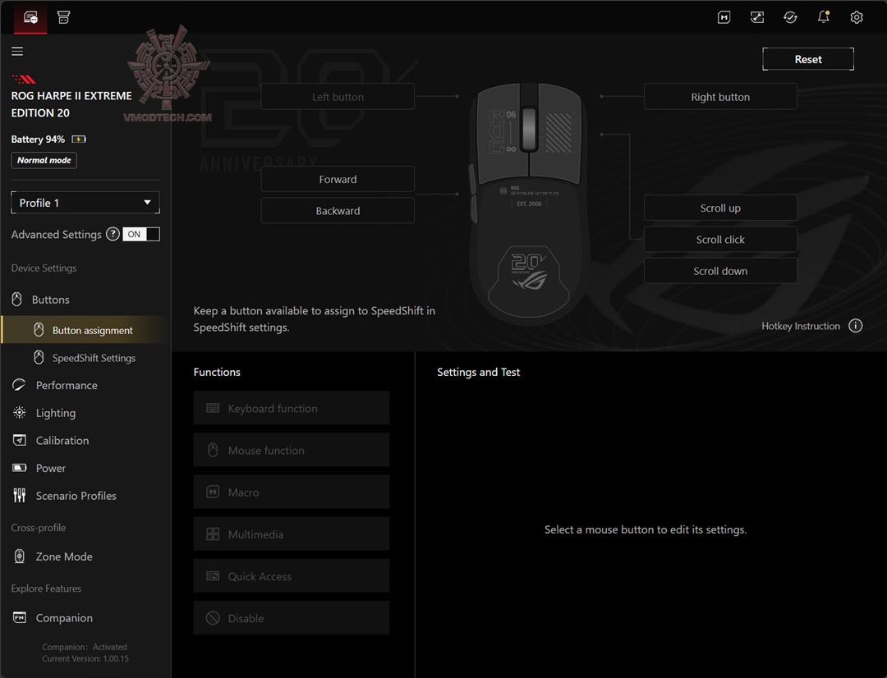Choose Macro in the Functions list
The height and width of the screenshot is (678, 887).
click(292, 492)
